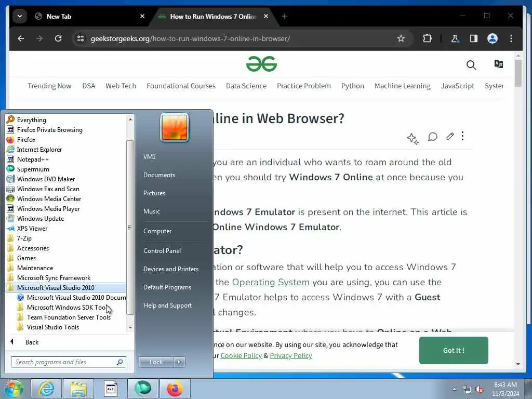This screenshot has width=532, height=399.
Task: Open the Web Tech nav item
Action: pos(121,86)
